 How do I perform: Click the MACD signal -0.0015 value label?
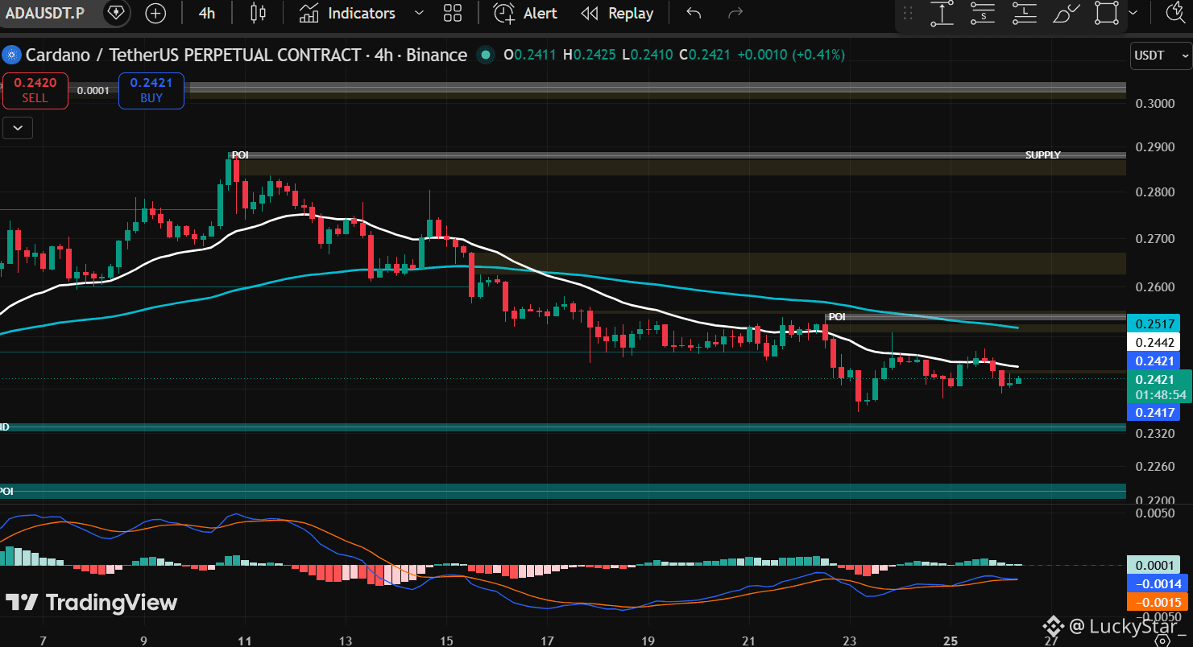pos(1158,603)
